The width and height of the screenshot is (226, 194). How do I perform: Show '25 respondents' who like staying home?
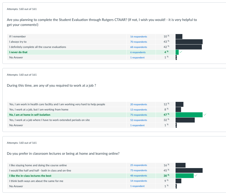click(x=138, y=165)
